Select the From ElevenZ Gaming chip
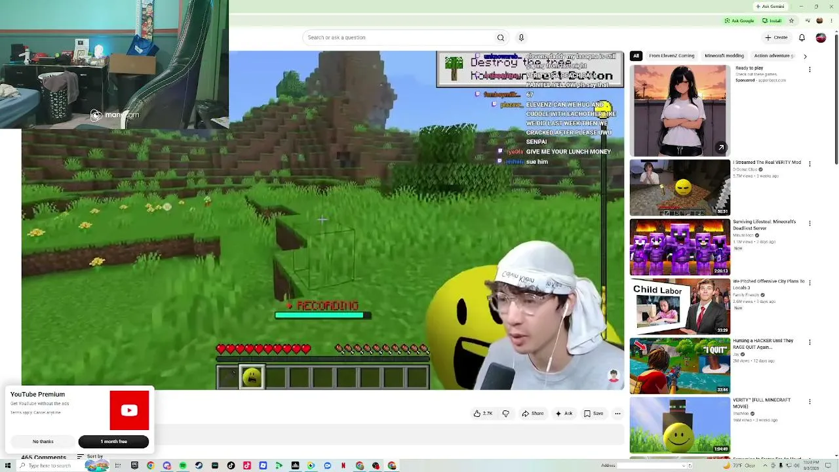The height and width of the screenshot is (472, 839). tap(672, 56)
